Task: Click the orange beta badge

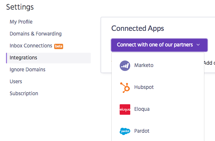Action: pyautogui.click(x=59, y=46)
